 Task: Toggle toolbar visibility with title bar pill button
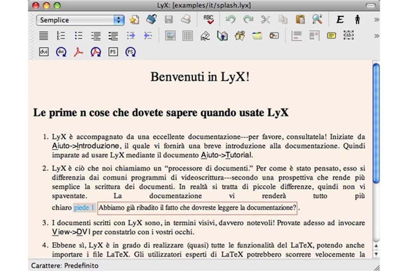370,6
